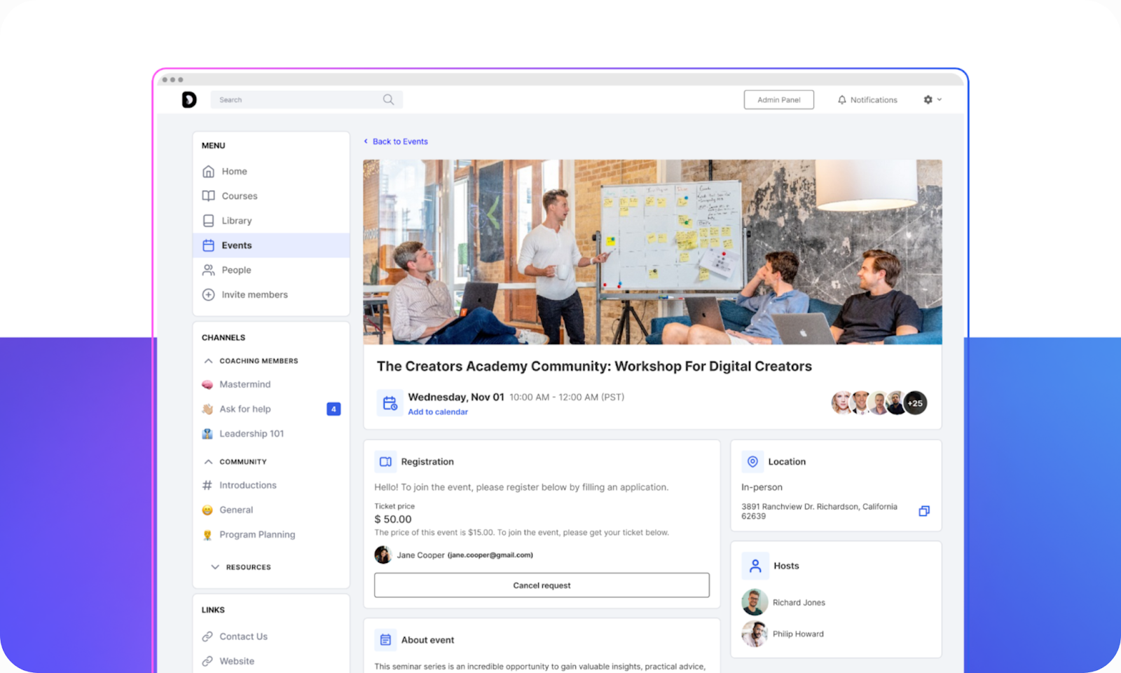Click the People icon in menu

pyautogui.click(x=208, y=270)
